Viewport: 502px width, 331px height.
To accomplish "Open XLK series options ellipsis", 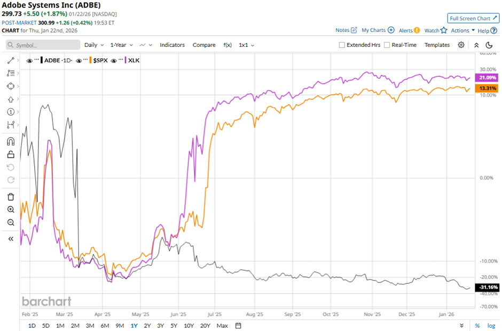I will 121,60.
